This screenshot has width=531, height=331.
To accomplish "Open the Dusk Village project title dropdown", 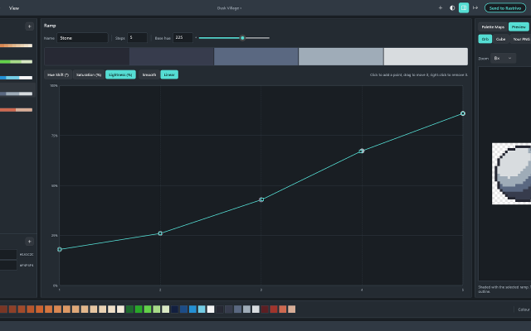I will coord(229,7).
